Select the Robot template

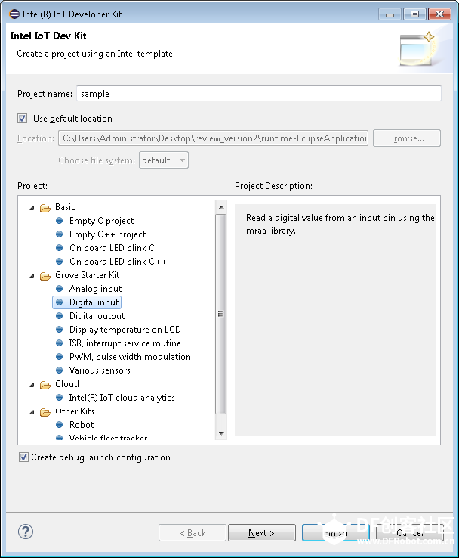[x=82, y=425]
